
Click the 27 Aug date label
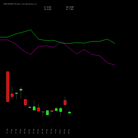click(47, 131)
